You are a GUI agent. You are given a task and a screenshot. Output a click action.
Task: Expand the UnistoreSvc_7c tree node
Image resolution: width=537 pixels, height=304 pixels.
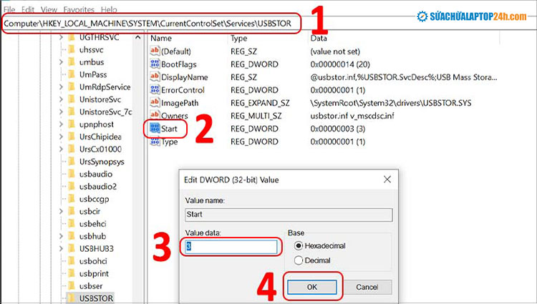[x=61, y=112]
